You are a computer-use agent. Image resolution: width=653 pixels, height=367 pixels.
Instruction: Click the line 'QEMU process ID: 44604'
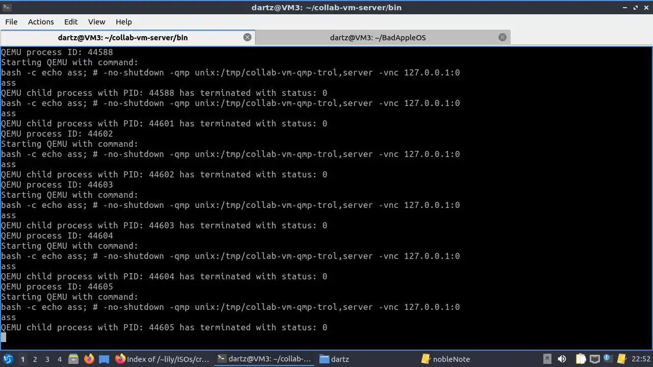coord(57,235)
